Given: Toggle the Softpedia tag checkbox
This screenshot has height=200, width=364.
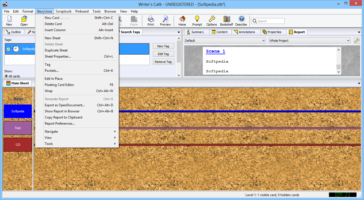Looking at the screenshot, I should click(8, 49).
